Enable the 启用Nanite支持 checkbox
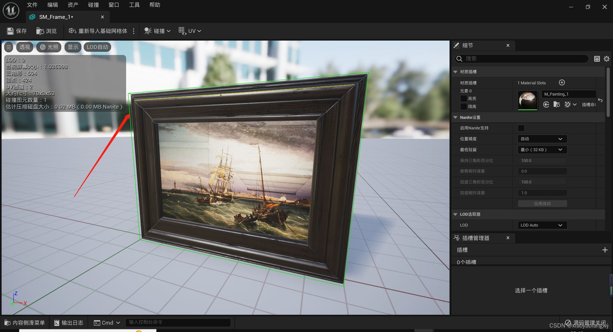 point(521,128)
